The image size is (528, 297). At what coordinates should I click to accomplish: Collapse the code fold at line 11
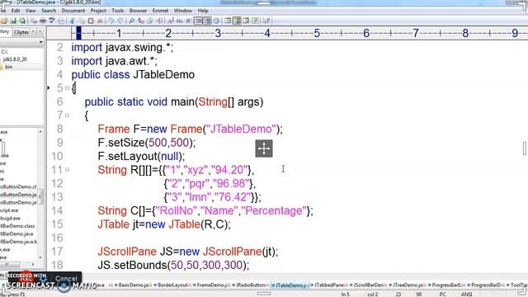(x=67, y=170)
